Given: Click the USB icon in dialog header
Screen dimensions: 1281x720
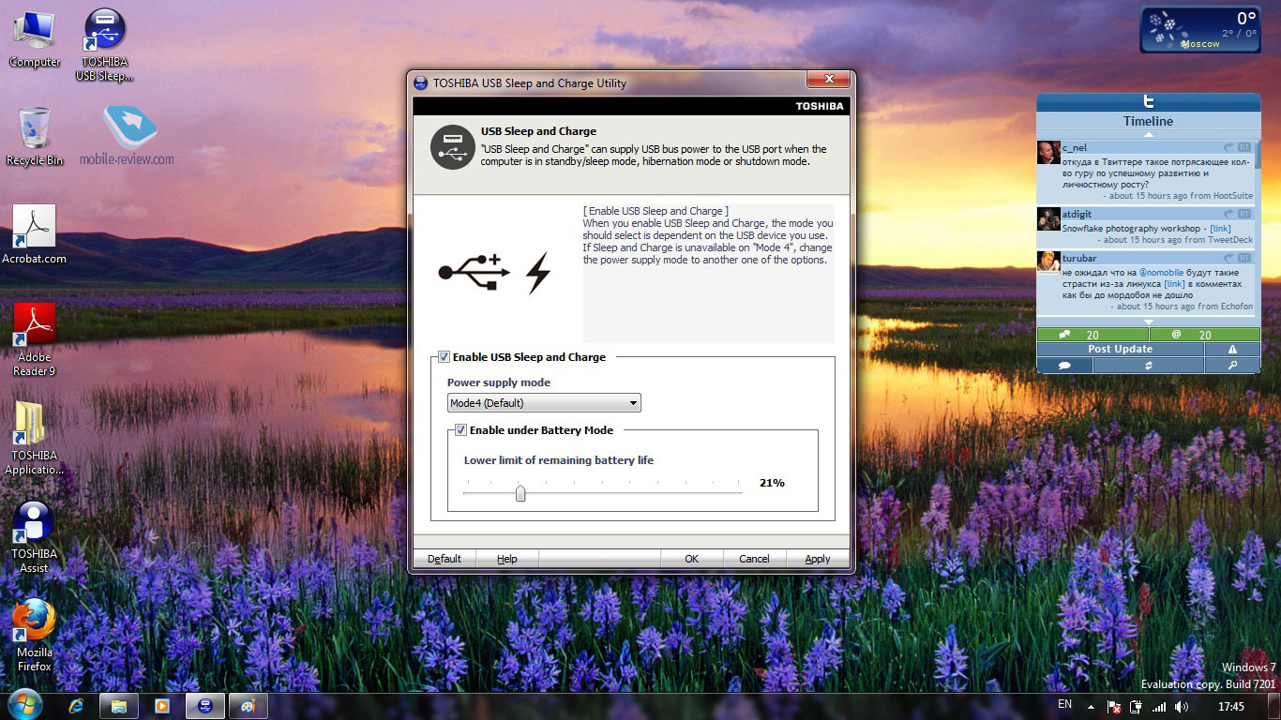Looking at the screenshot, I should click(452, 148).
